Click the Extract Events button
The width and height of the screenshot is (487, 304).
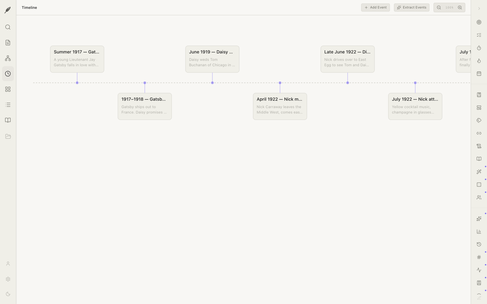[412, 8]
